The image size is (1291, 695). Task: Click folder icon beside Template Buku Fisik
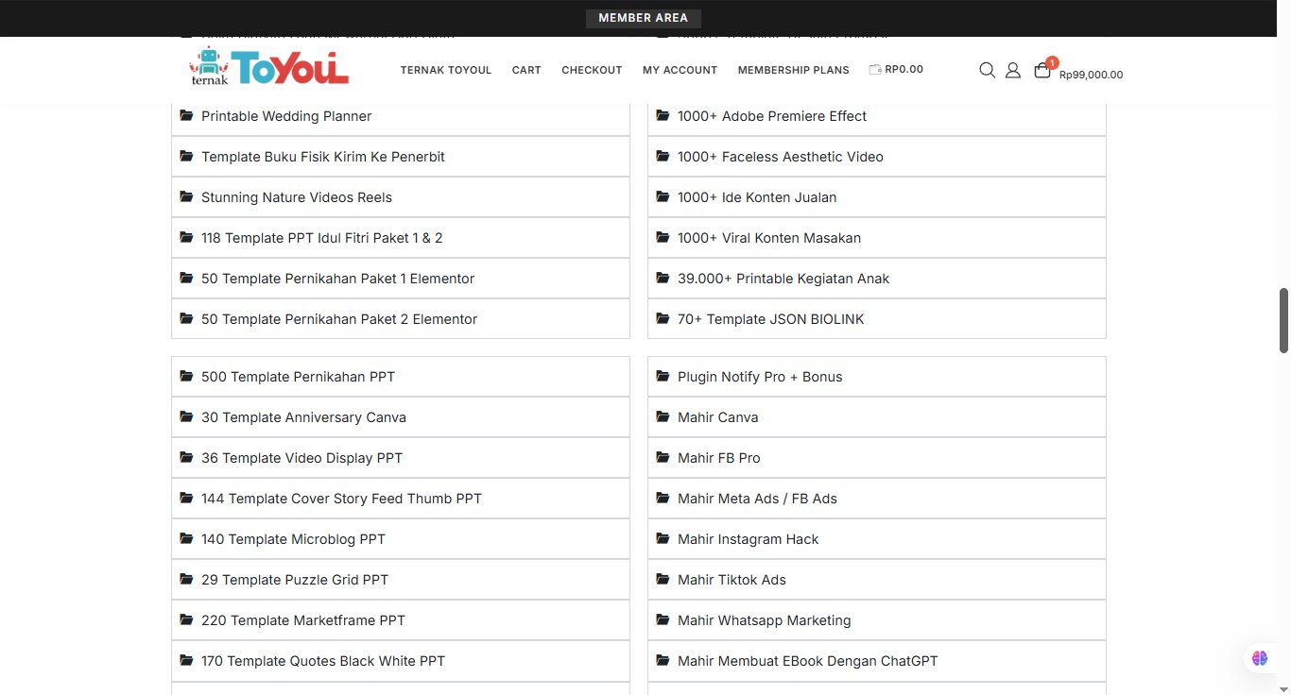[x=186, y=157]
